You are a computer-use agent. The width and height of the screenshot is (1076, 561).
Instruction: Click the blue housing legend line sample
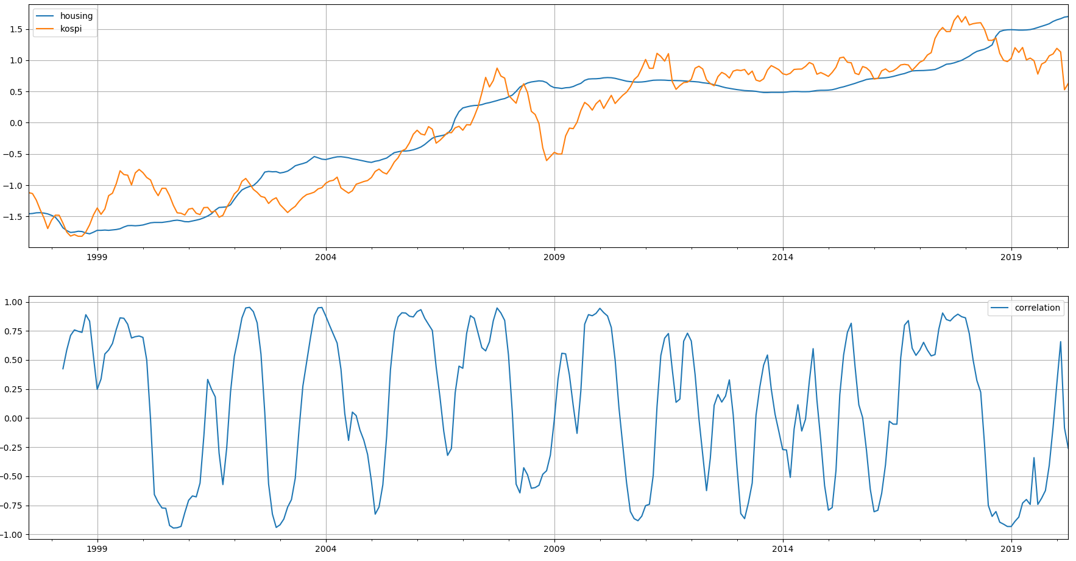[x=45, y=16]
